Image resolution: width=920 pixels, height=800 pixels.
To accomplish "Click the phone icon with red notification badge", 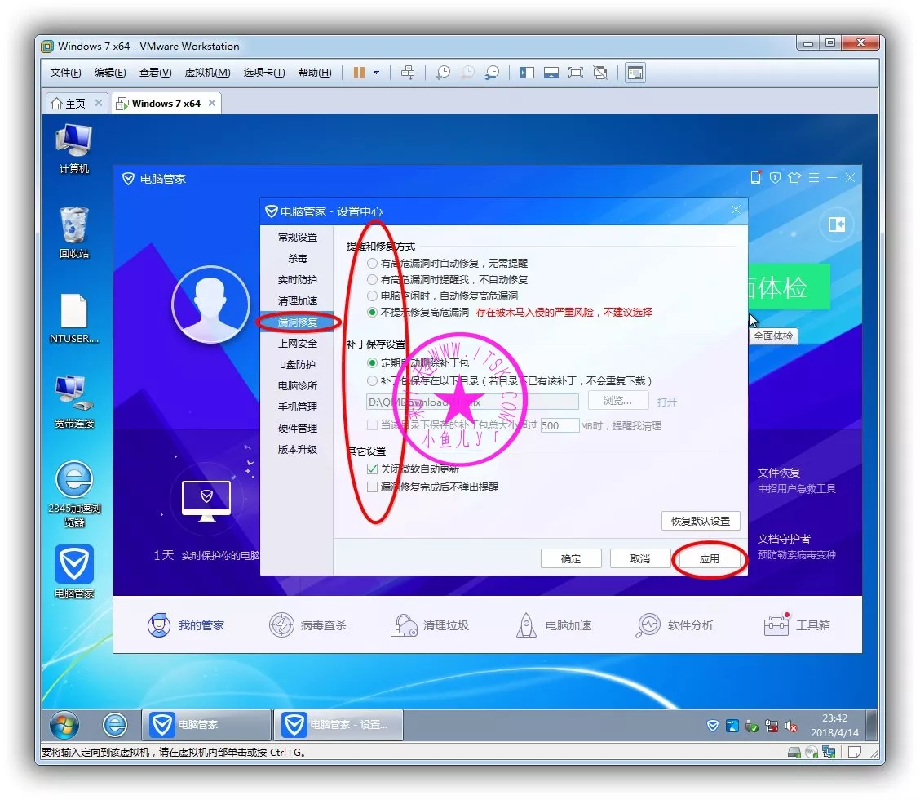I will tap(755, 177).
